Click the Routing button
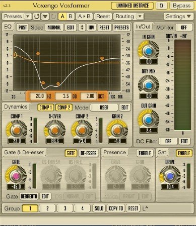The width and height of the screenshot is (196, 226). (124, 17)
